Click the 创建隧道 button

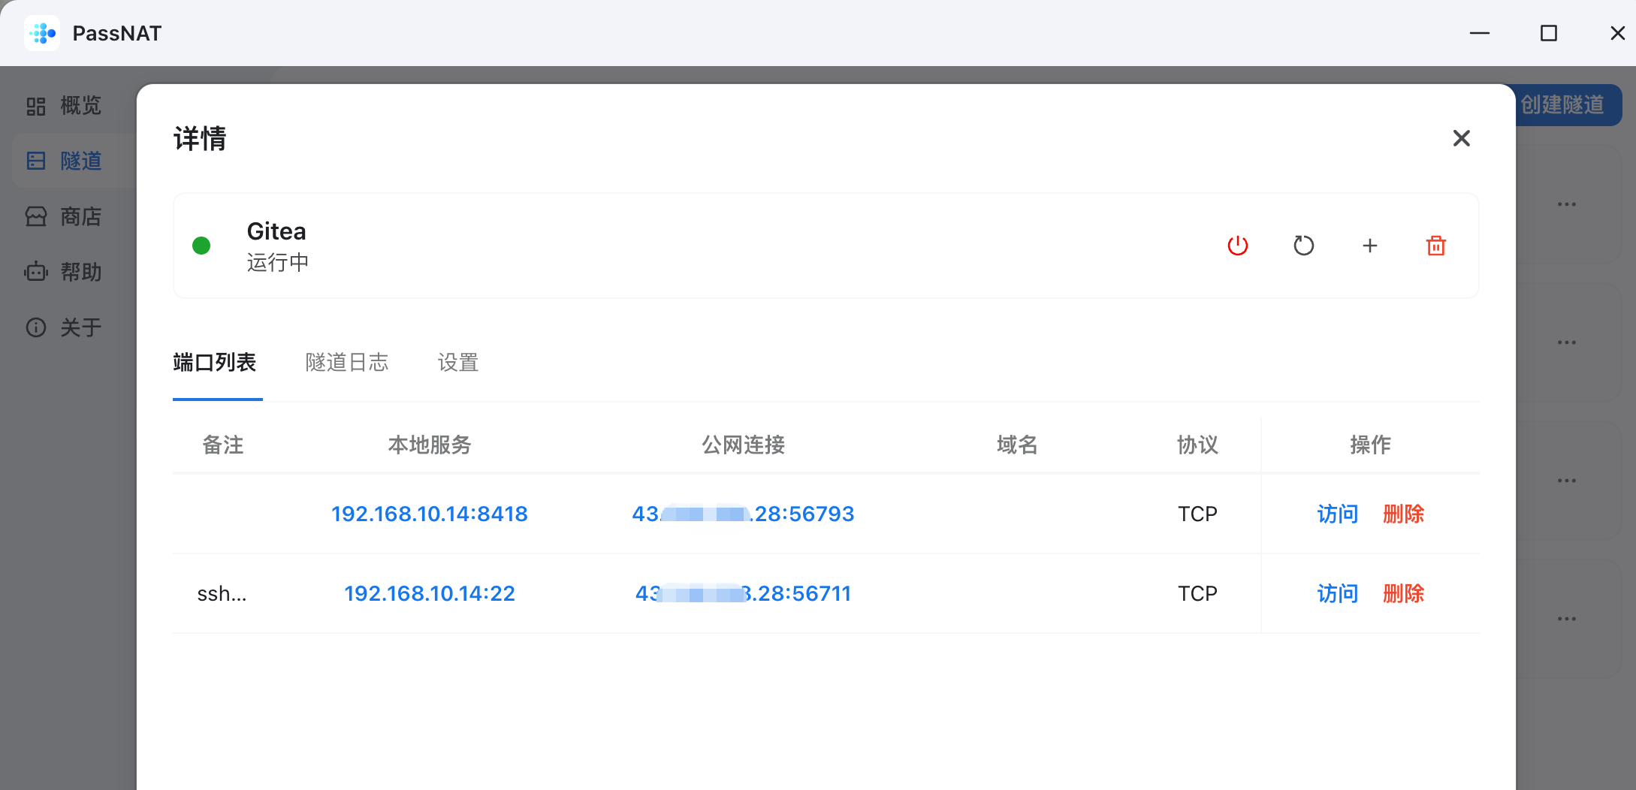(x=1567, y=105)
